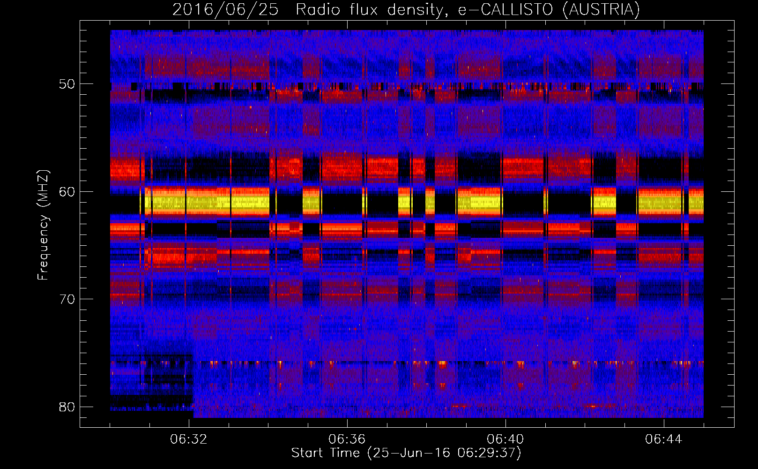This screenshot has width=758, height=469.
Task: Click the '60' frequency tick label
Action: coord(67,191)
